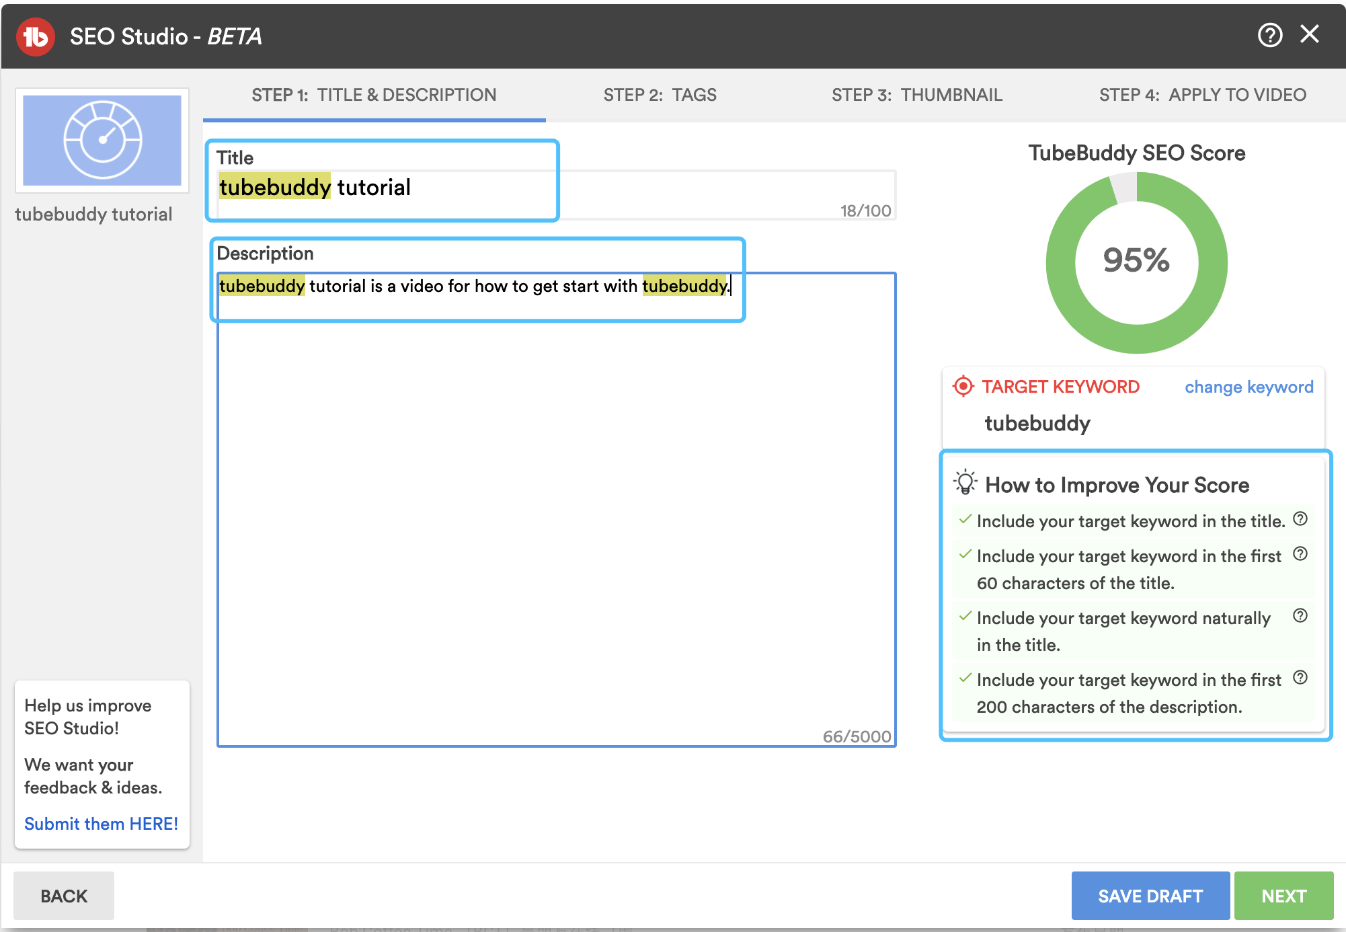Click the 'Help us improve SEO Studio!' text
Viewport: 1346px width, 932px height.
coord(88,717)
